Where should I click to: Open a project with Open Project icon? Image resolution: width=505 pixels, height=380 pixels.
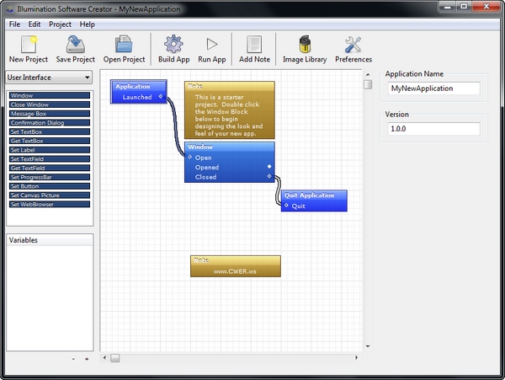click(124, 45)
